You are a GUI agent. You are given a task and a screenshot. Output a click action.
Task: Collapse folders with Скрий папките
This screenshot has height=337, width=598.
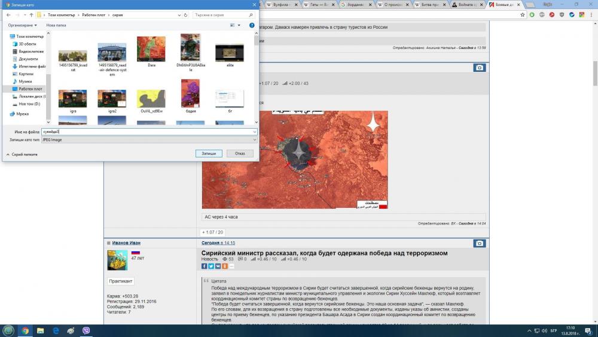[x=22, y=154]
